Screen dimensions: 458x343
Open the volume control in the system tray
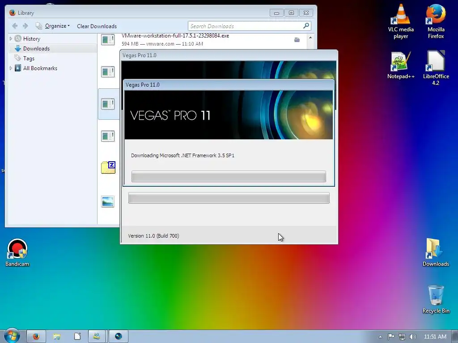coord(413,337)
